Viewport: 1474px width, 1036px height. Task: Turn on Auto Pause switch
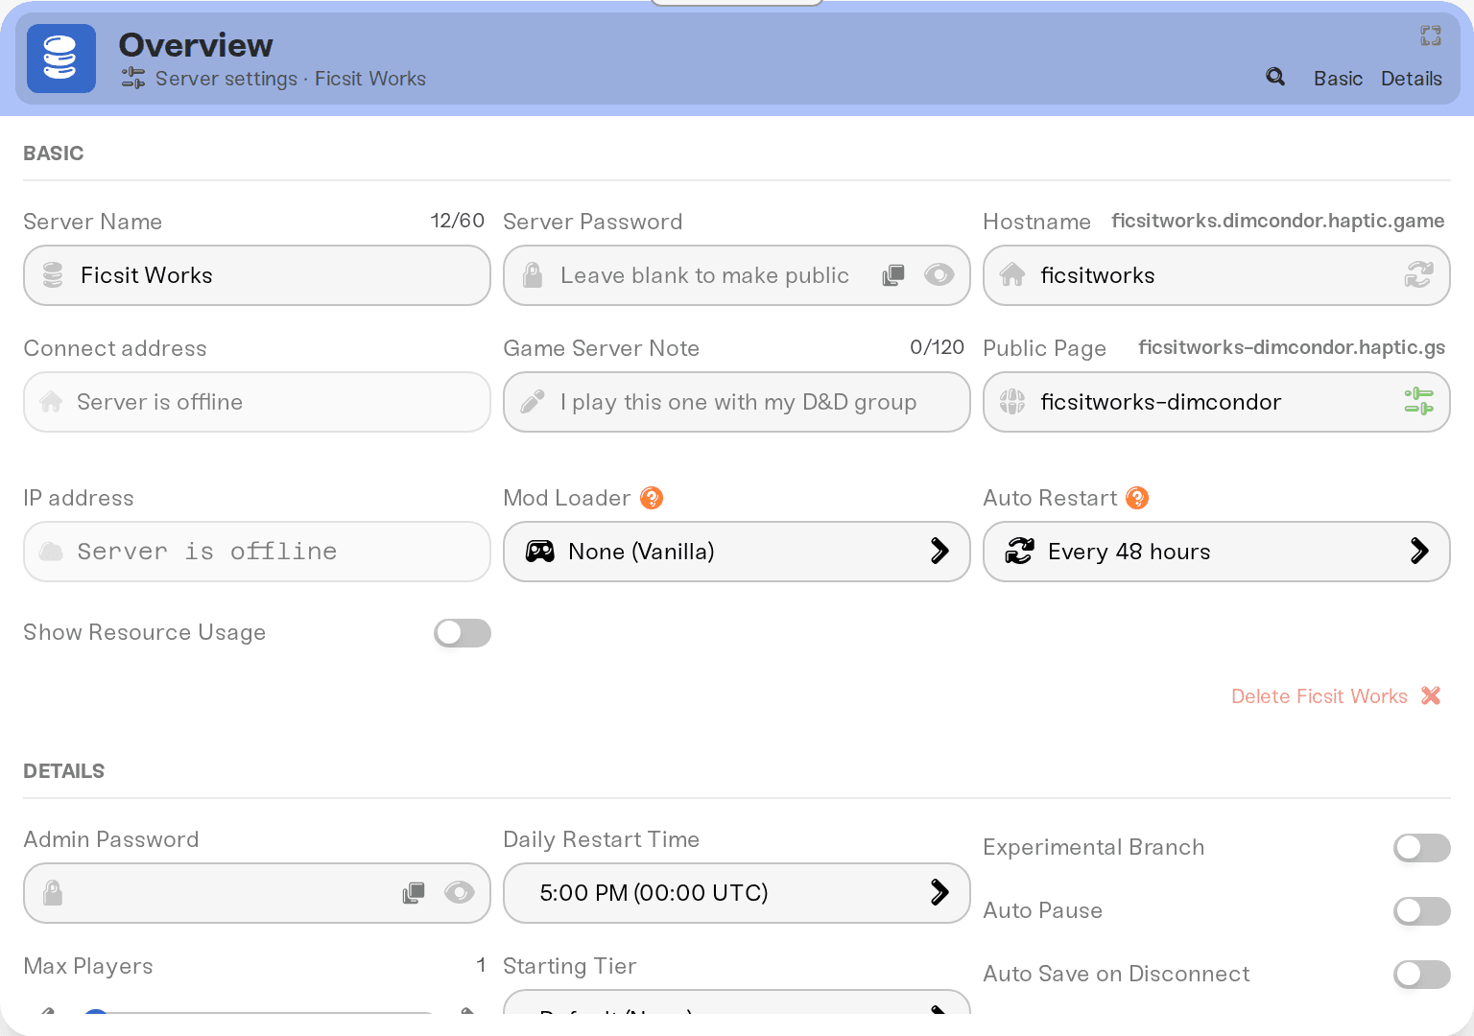pyautogui.click(x=1422, y=911)
